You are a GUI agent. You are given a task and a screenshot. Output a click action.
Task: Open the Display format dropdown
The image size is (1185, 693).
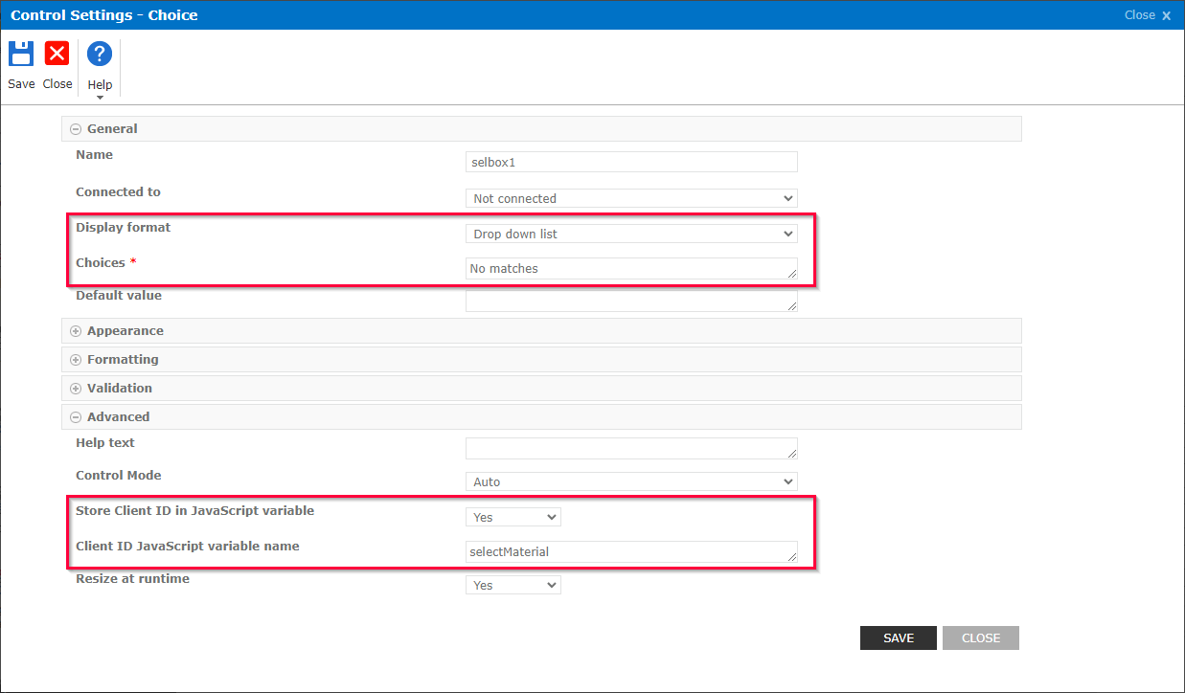pyautogui.click(x=630, y=233)
